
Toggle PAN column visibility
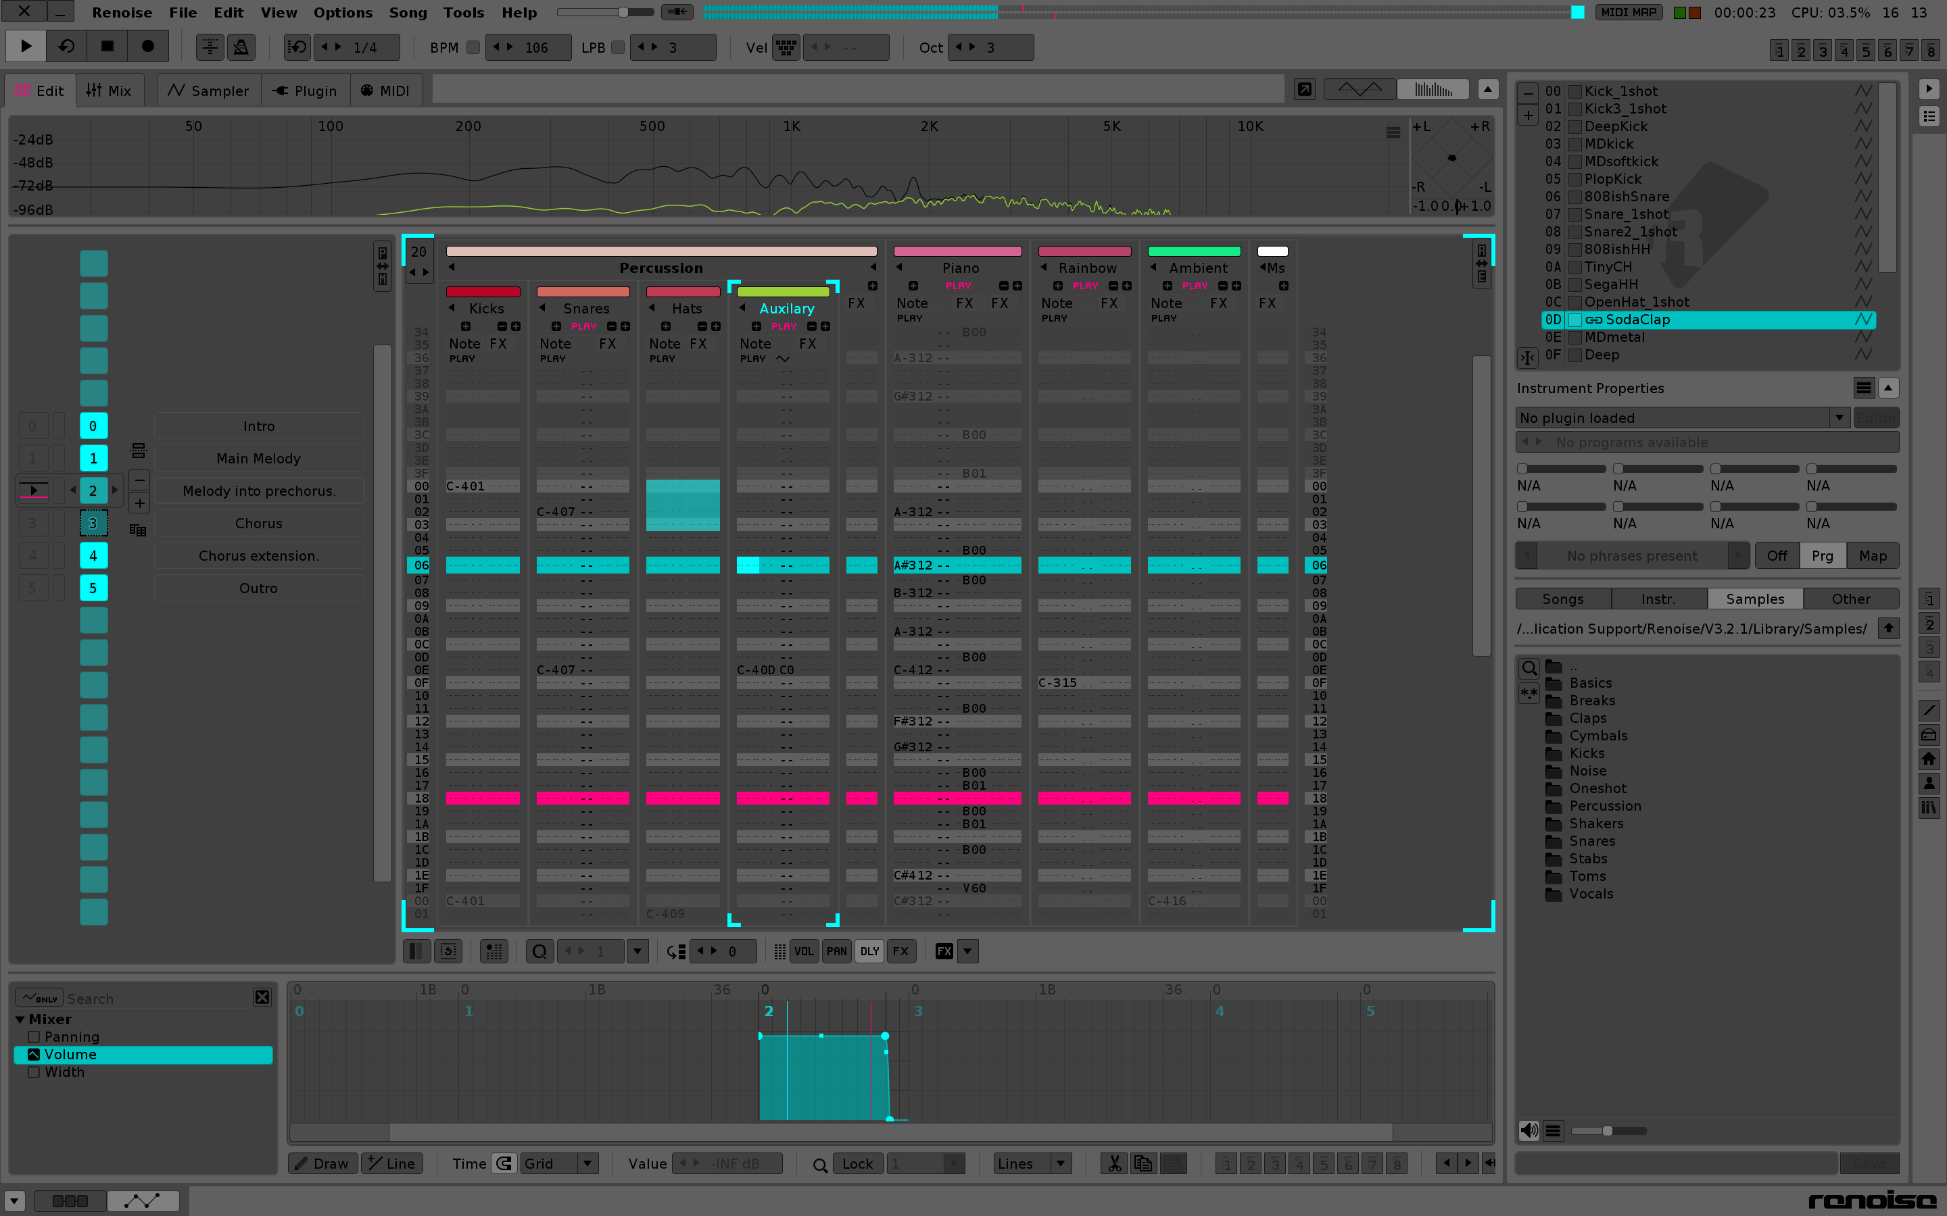tap(837, 951)
